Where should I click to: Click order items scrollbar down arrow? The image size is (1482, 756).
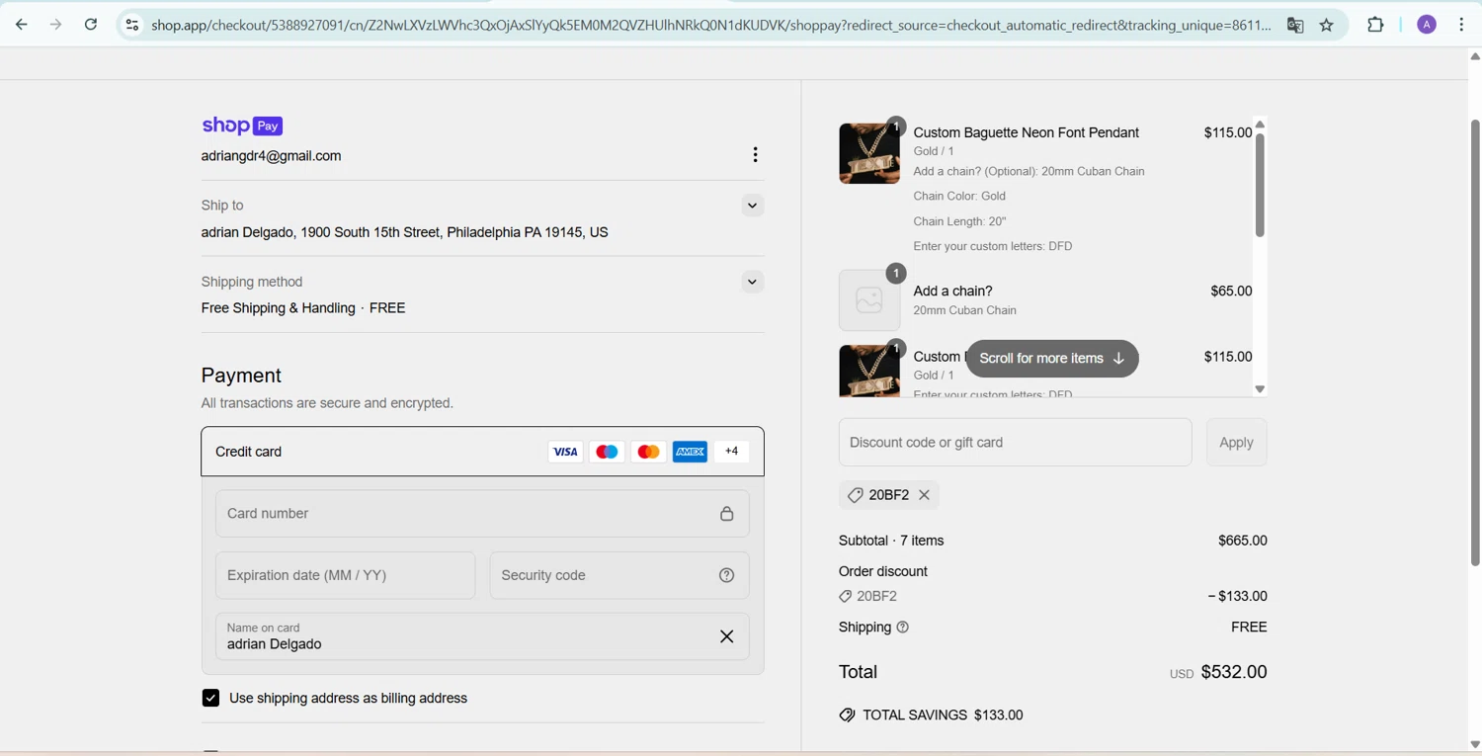tap(1260, 389)
